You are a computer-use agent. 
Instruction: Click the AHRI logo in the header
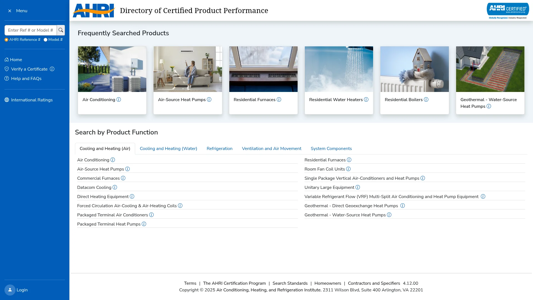pyautogui.click(x=94, y=11)
